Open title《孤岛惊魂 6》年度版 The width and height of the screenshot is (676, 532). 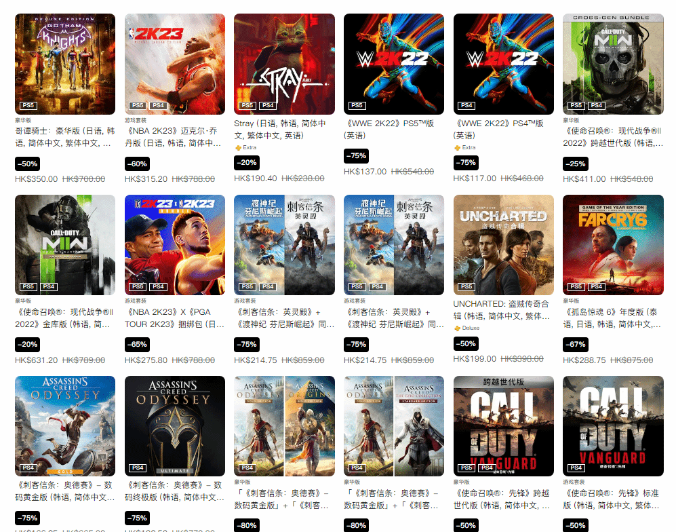coord(612,318)
